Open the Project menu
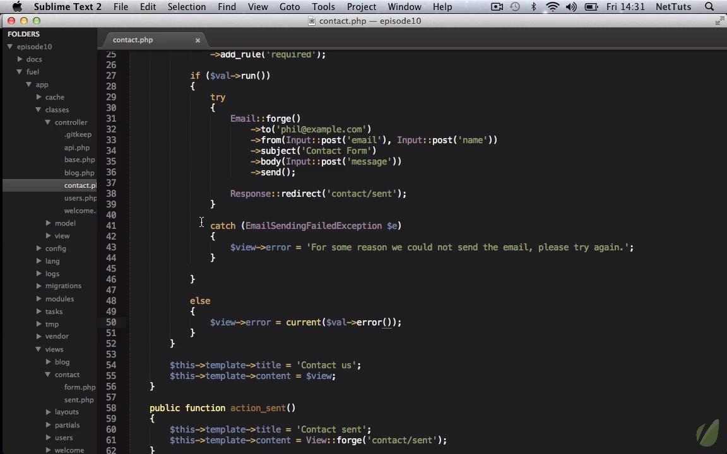 point(361,6)
